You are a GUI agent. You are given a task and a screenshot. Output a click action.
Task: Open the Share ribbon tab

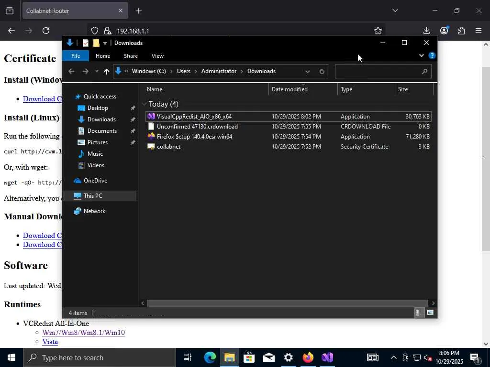(131, 56)
